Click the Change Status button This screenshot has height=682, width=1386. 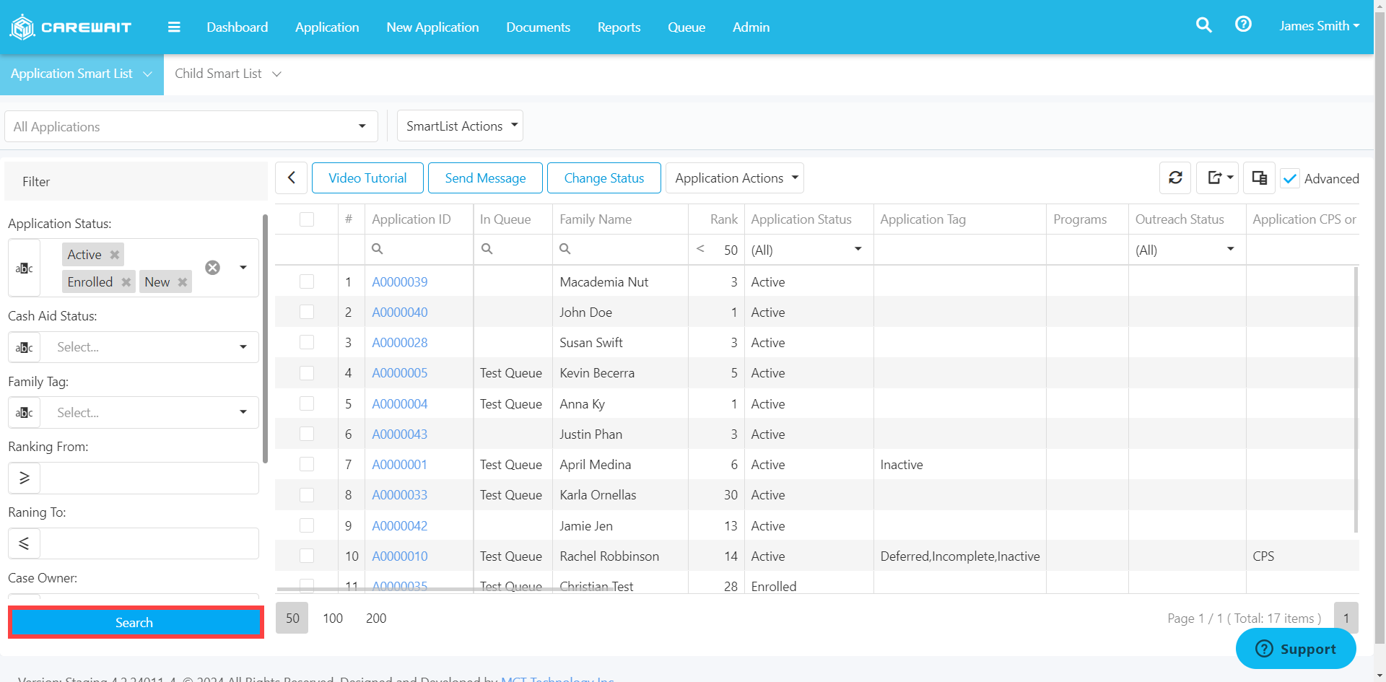pos(603,178)
